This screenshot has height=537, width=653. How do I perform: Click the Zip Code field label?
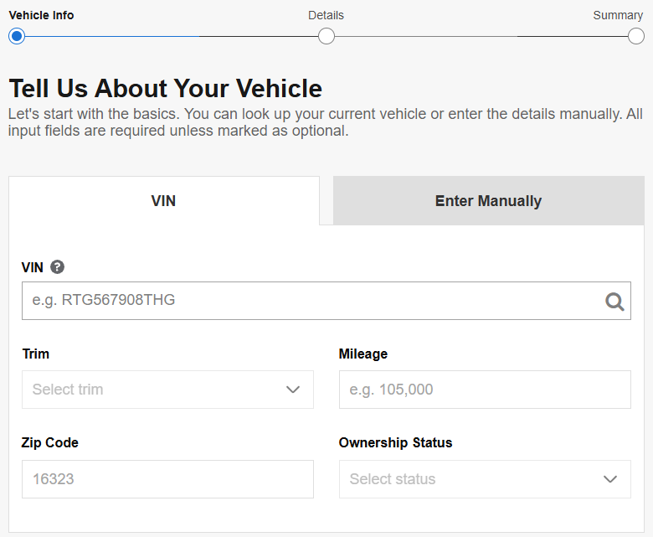[x=50, y=442]
